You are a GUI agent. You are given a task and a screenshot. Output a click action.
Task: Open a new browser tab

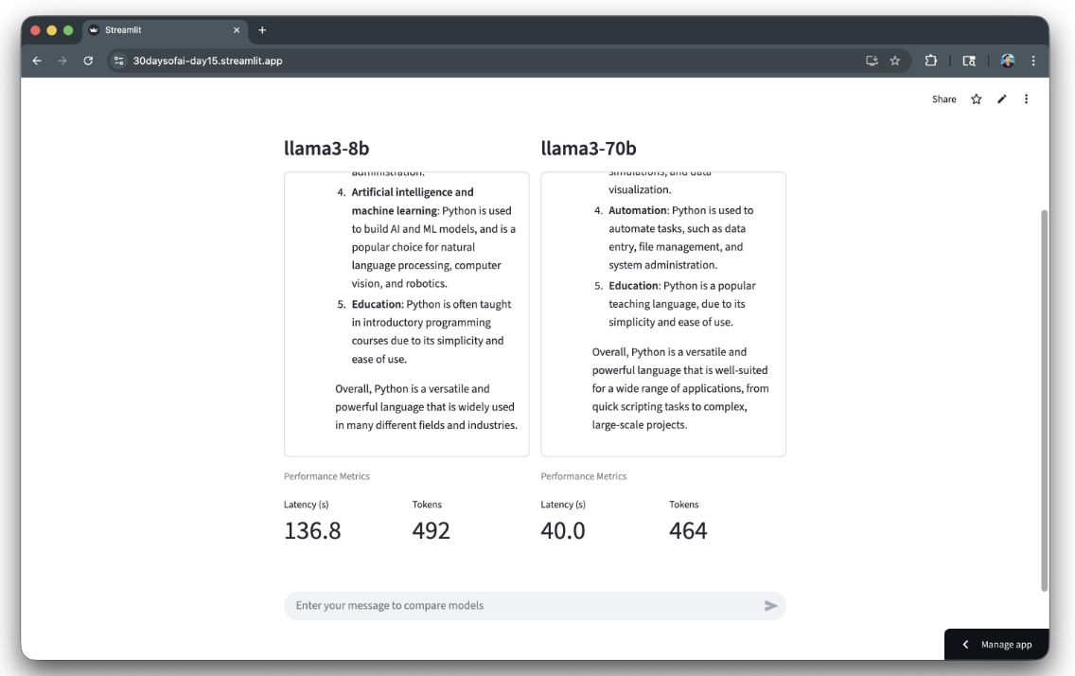pyautogui.click(x=262, y=30)
